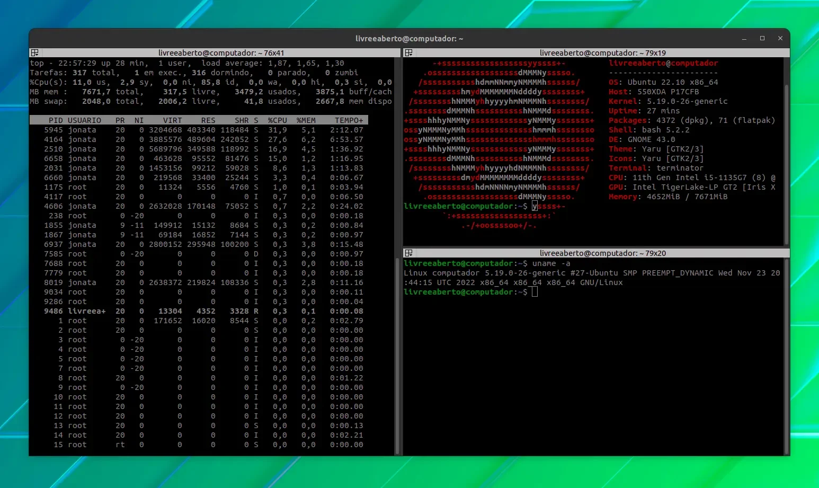Click the Theme: Yaru [GTK2/3] line
Screen dimensions: 819x488
tap(656, 149)
